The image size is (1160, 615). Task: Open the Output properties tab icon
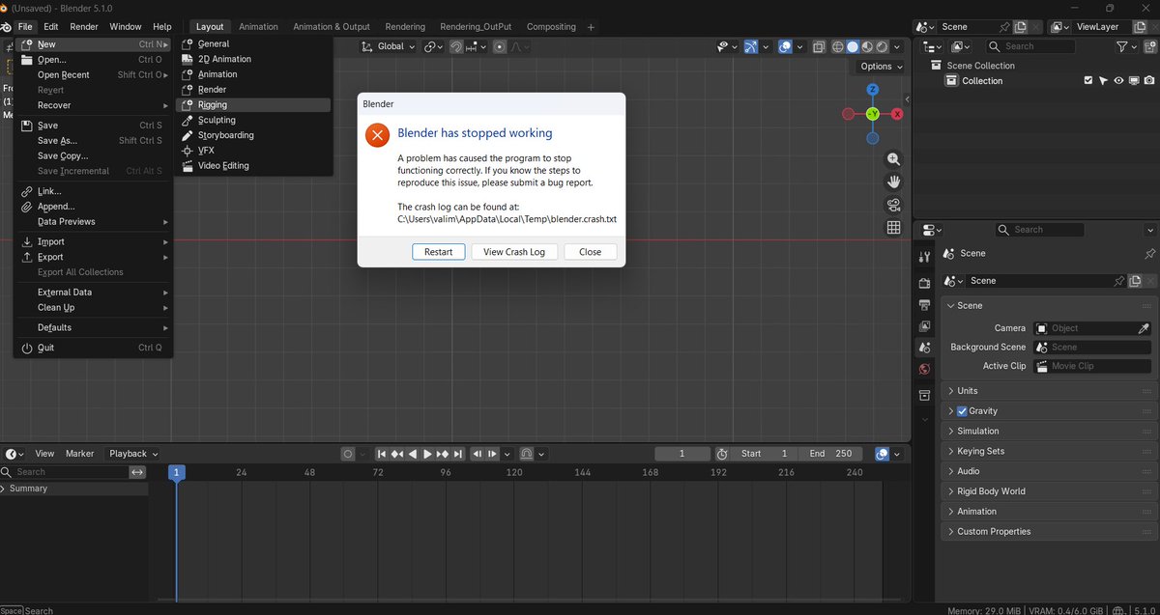(x=924, y=305)
